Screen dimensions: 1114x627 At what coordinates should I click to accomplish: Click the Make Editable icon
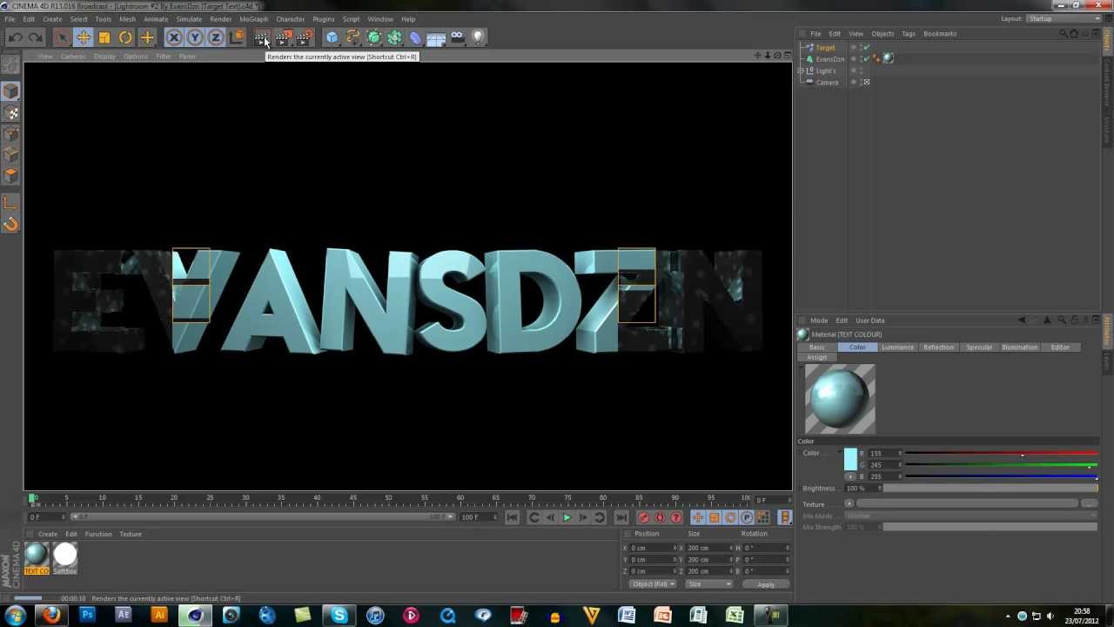10,65
